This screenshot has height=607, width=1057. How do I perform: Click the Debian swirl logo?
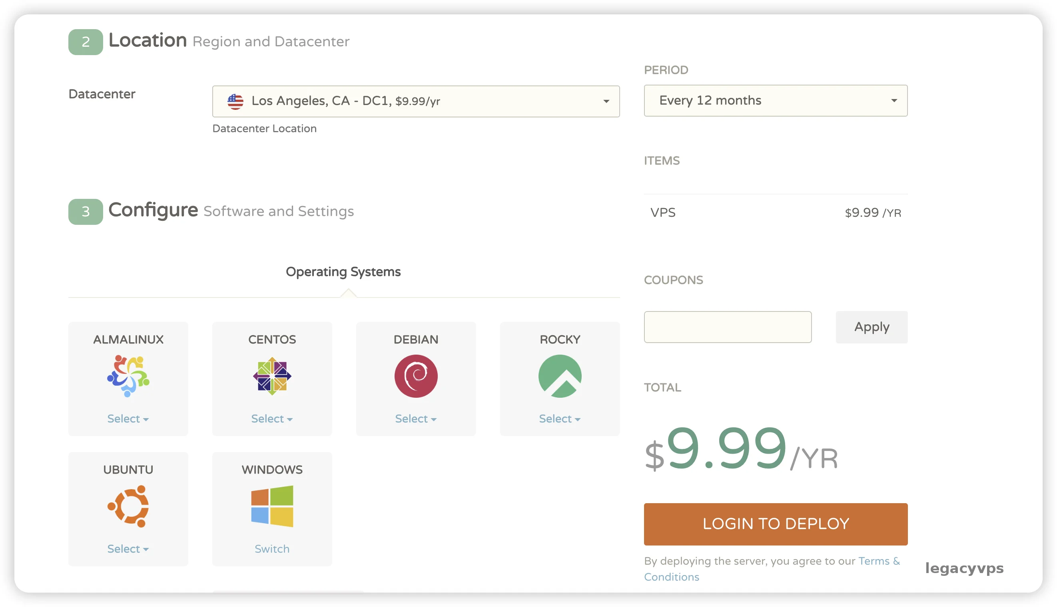tap(416, 376)
